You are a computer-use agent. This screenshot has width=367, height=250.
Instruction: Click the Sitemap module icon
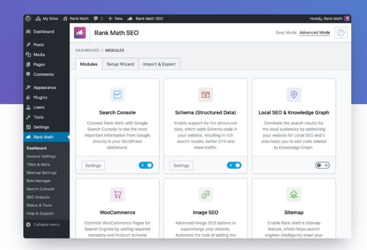pos(293,194)
